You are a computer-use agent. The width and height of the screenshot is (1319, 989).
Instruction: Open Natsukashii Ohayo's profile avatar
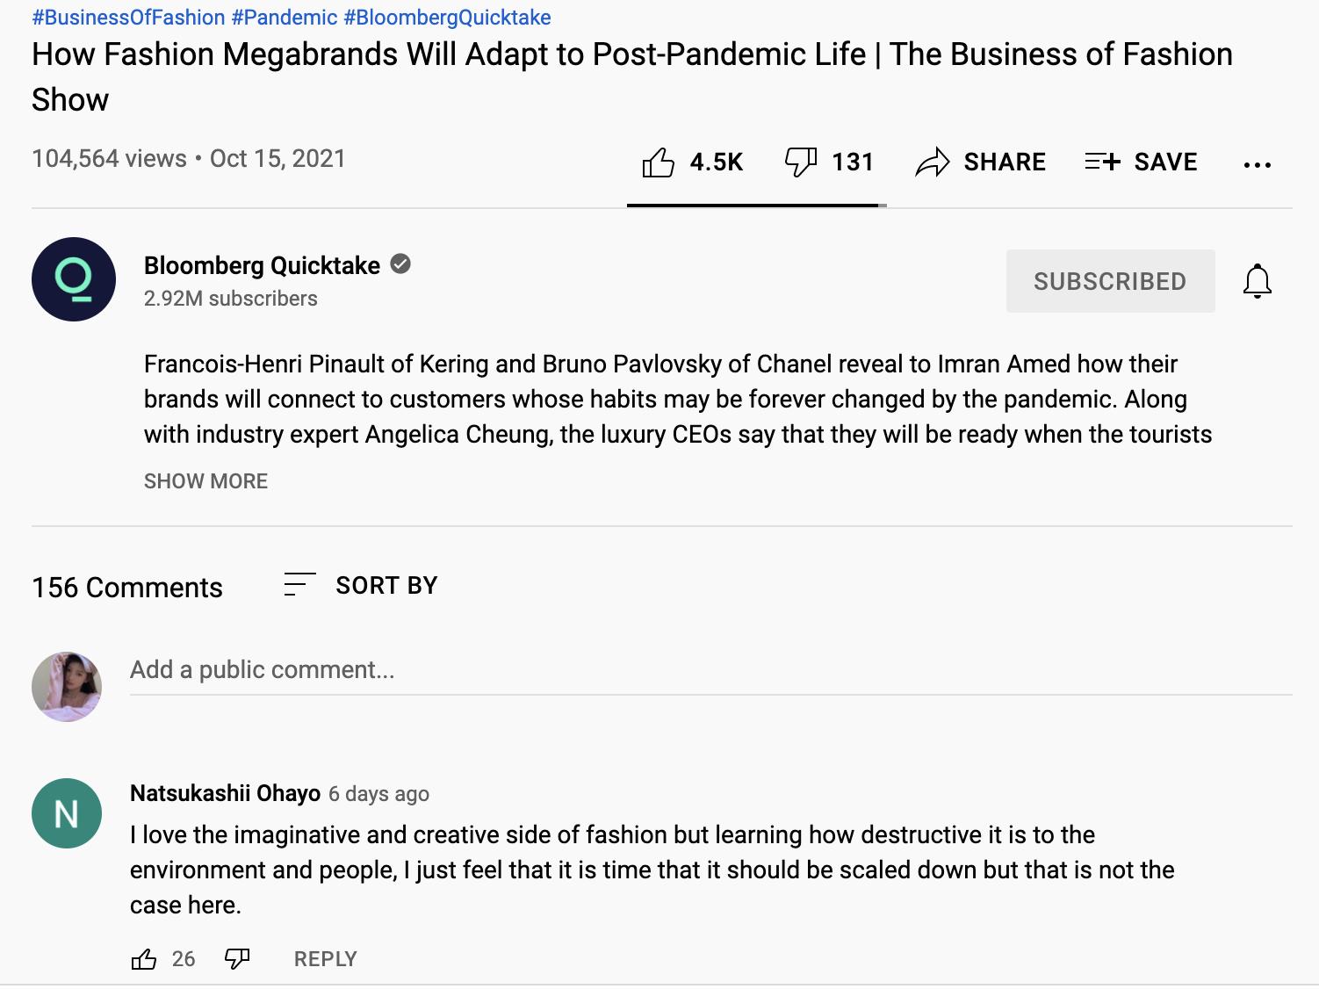(x=67, y=813)
